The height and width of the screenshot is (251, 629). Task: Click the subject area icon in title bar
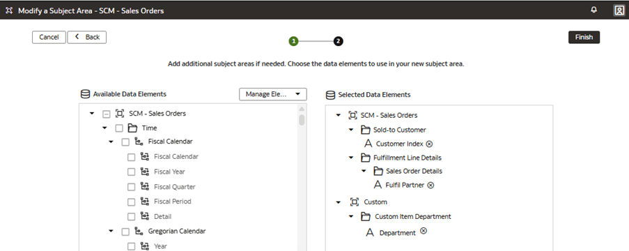pos(9,10)
